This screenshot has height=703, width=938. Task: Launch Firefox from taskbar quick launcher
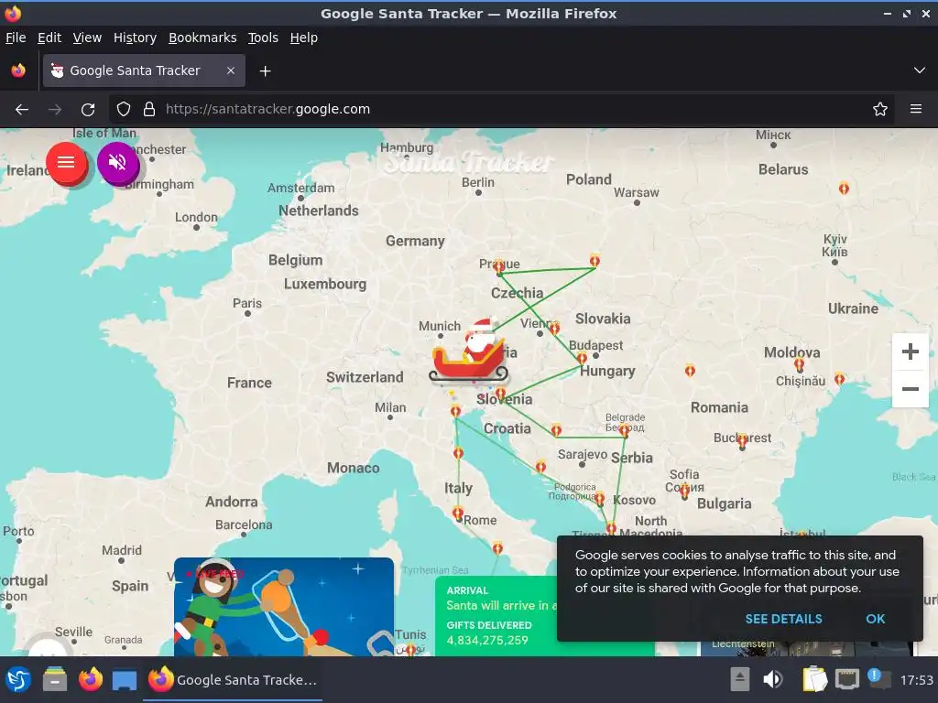click(91, 680)
